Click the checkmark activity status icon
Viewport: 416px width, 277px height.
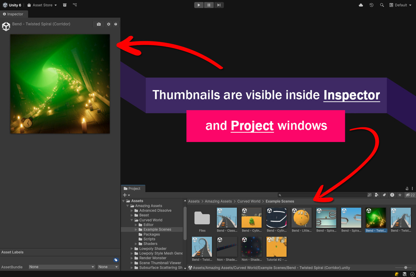tap(411, 274)
